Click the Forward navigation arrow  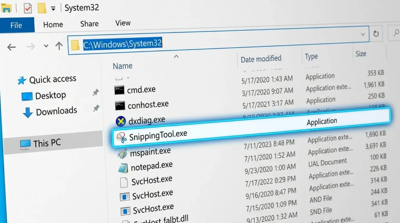click(30, 46)
